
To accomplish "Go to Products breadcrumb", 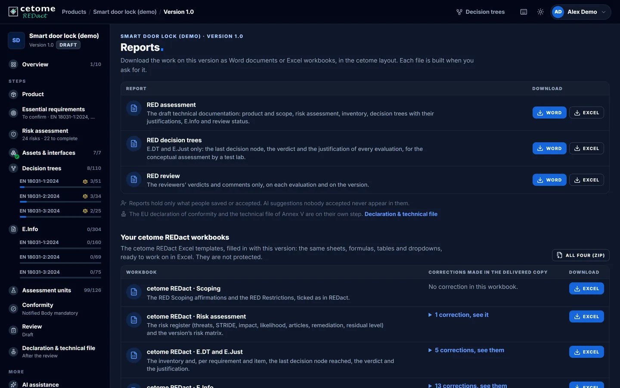I will tap(74, 12).
